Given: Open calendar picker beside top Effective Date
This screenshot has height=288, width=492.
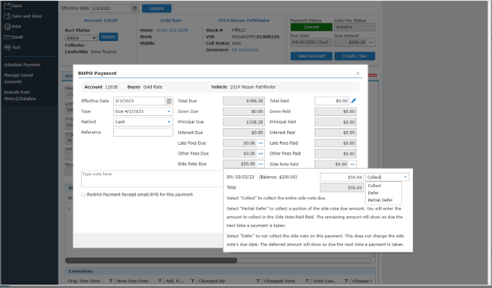Looking at the screenshot, I should click(x=135, y=8).
